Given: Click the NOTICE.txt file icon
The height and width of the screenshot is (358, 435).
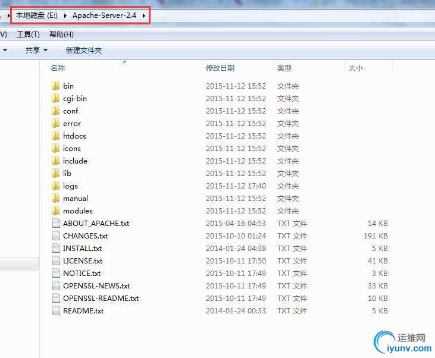Looking at the screenshot, I should 56,273.
